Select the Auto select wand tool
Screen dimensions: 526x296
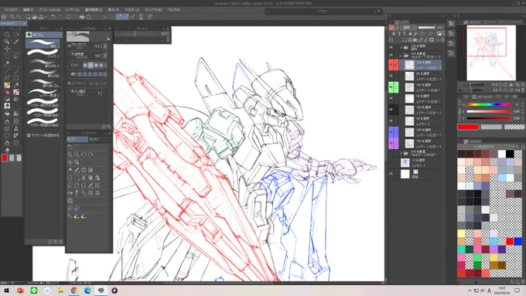tap(7, 63)
